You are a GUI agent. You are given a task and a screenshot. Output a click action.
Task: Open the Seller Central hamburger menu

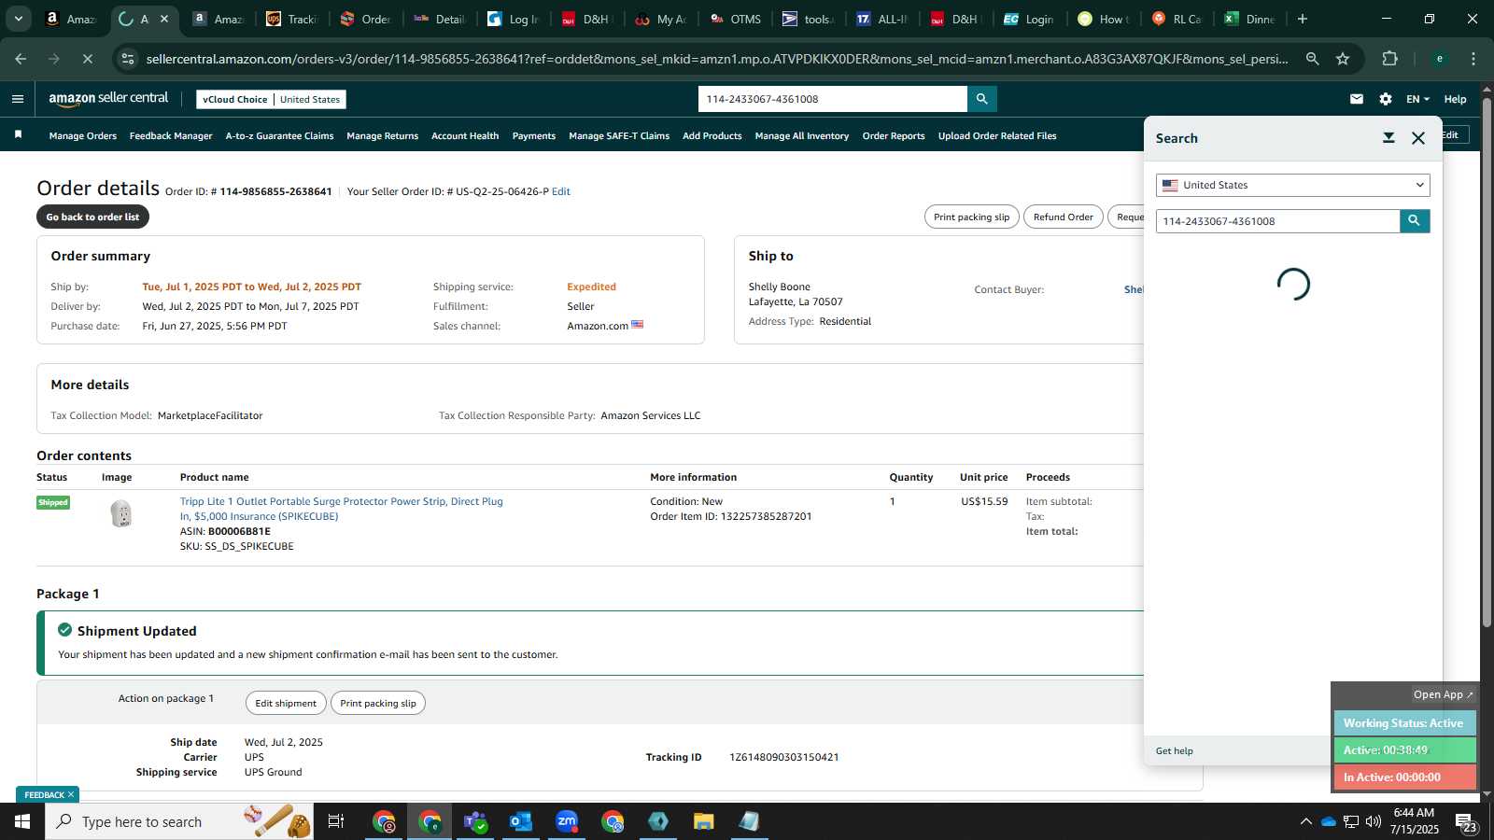pyautogui.click(x=17, y=99)
